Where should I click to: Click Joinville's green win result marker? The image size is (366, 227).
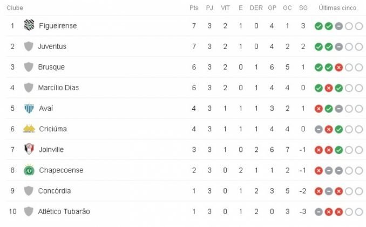(x=338, y=150)
